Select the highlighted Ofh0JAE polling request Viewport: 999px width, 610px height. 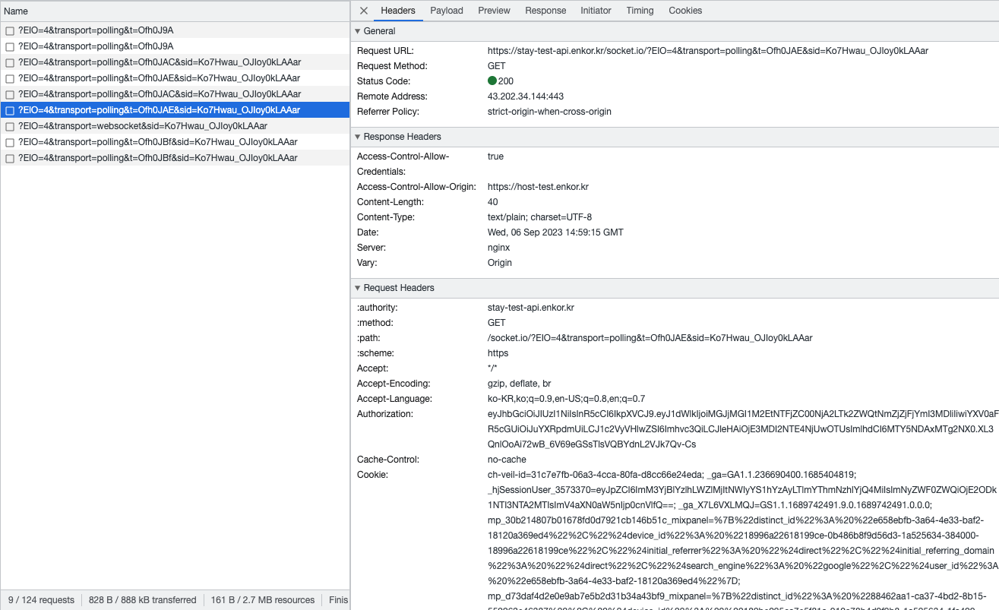(x=175, y=110)
